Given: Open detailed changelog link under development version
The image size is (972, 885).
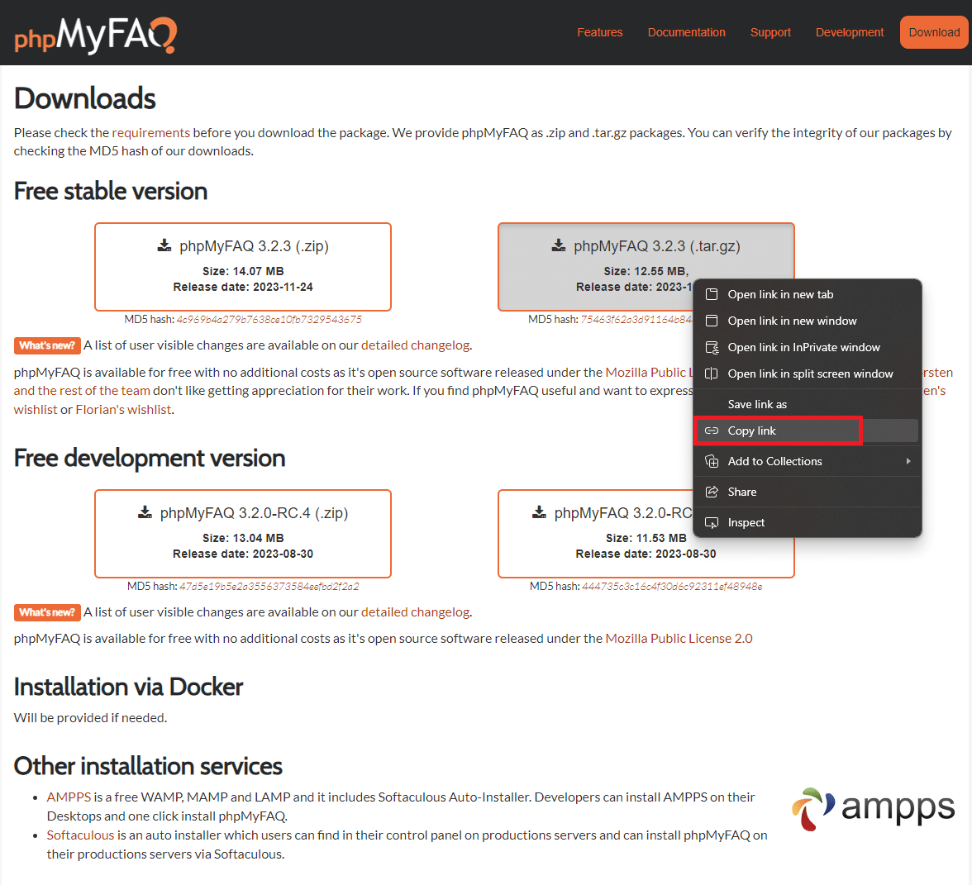Looking at the screenshot, I should coord(415,612).
